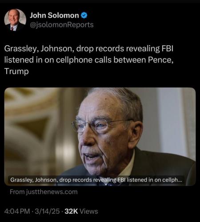Open the article preview photo card
Image resolution: width=200 pixels, height=222 pixels.
pos(100,137)
